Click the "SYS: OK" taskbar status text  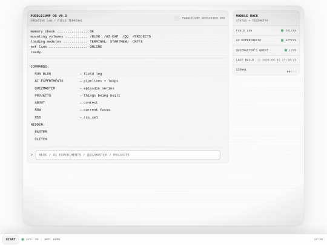coord(32,240)
